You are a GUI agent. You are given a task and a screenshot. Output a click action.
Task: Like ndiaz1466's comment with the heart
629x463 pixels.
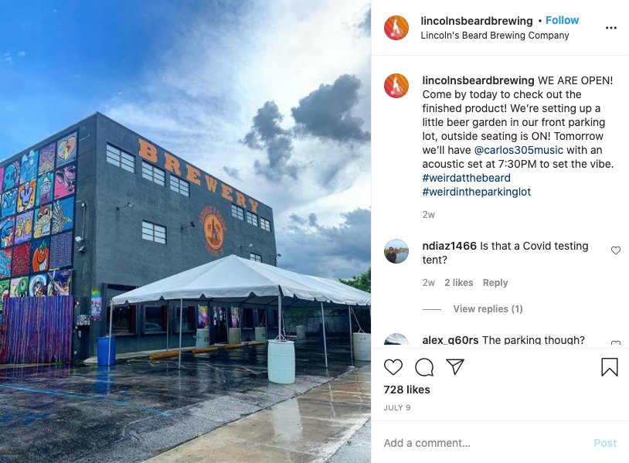click(616, 250)
